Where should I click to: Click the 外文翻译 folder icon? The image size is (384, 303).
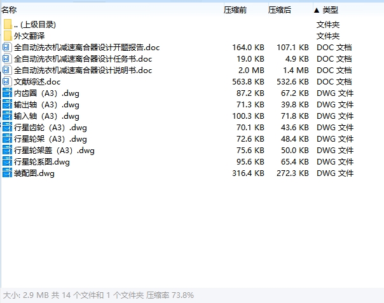point(8,36)
